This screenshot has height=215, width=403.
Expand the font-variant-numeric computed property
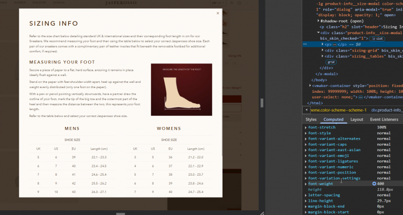(305, 167)
